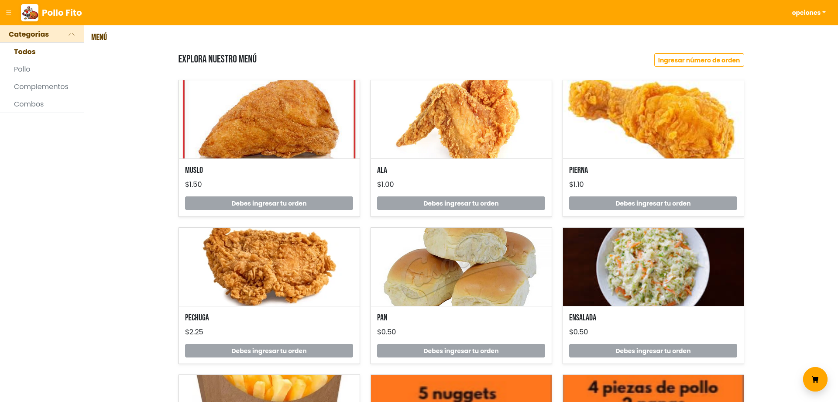Click the order button under Ensalada
The image size is (838, 402).
[653, 351]
